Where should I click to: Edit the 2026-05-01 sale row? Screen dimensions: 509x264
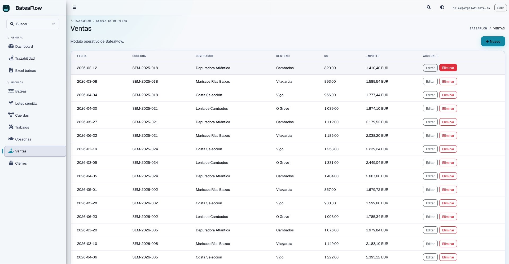(430, 190)
